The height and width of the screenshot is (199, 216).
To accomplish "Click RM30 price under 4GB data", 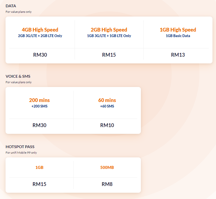I will click(40, 55).
